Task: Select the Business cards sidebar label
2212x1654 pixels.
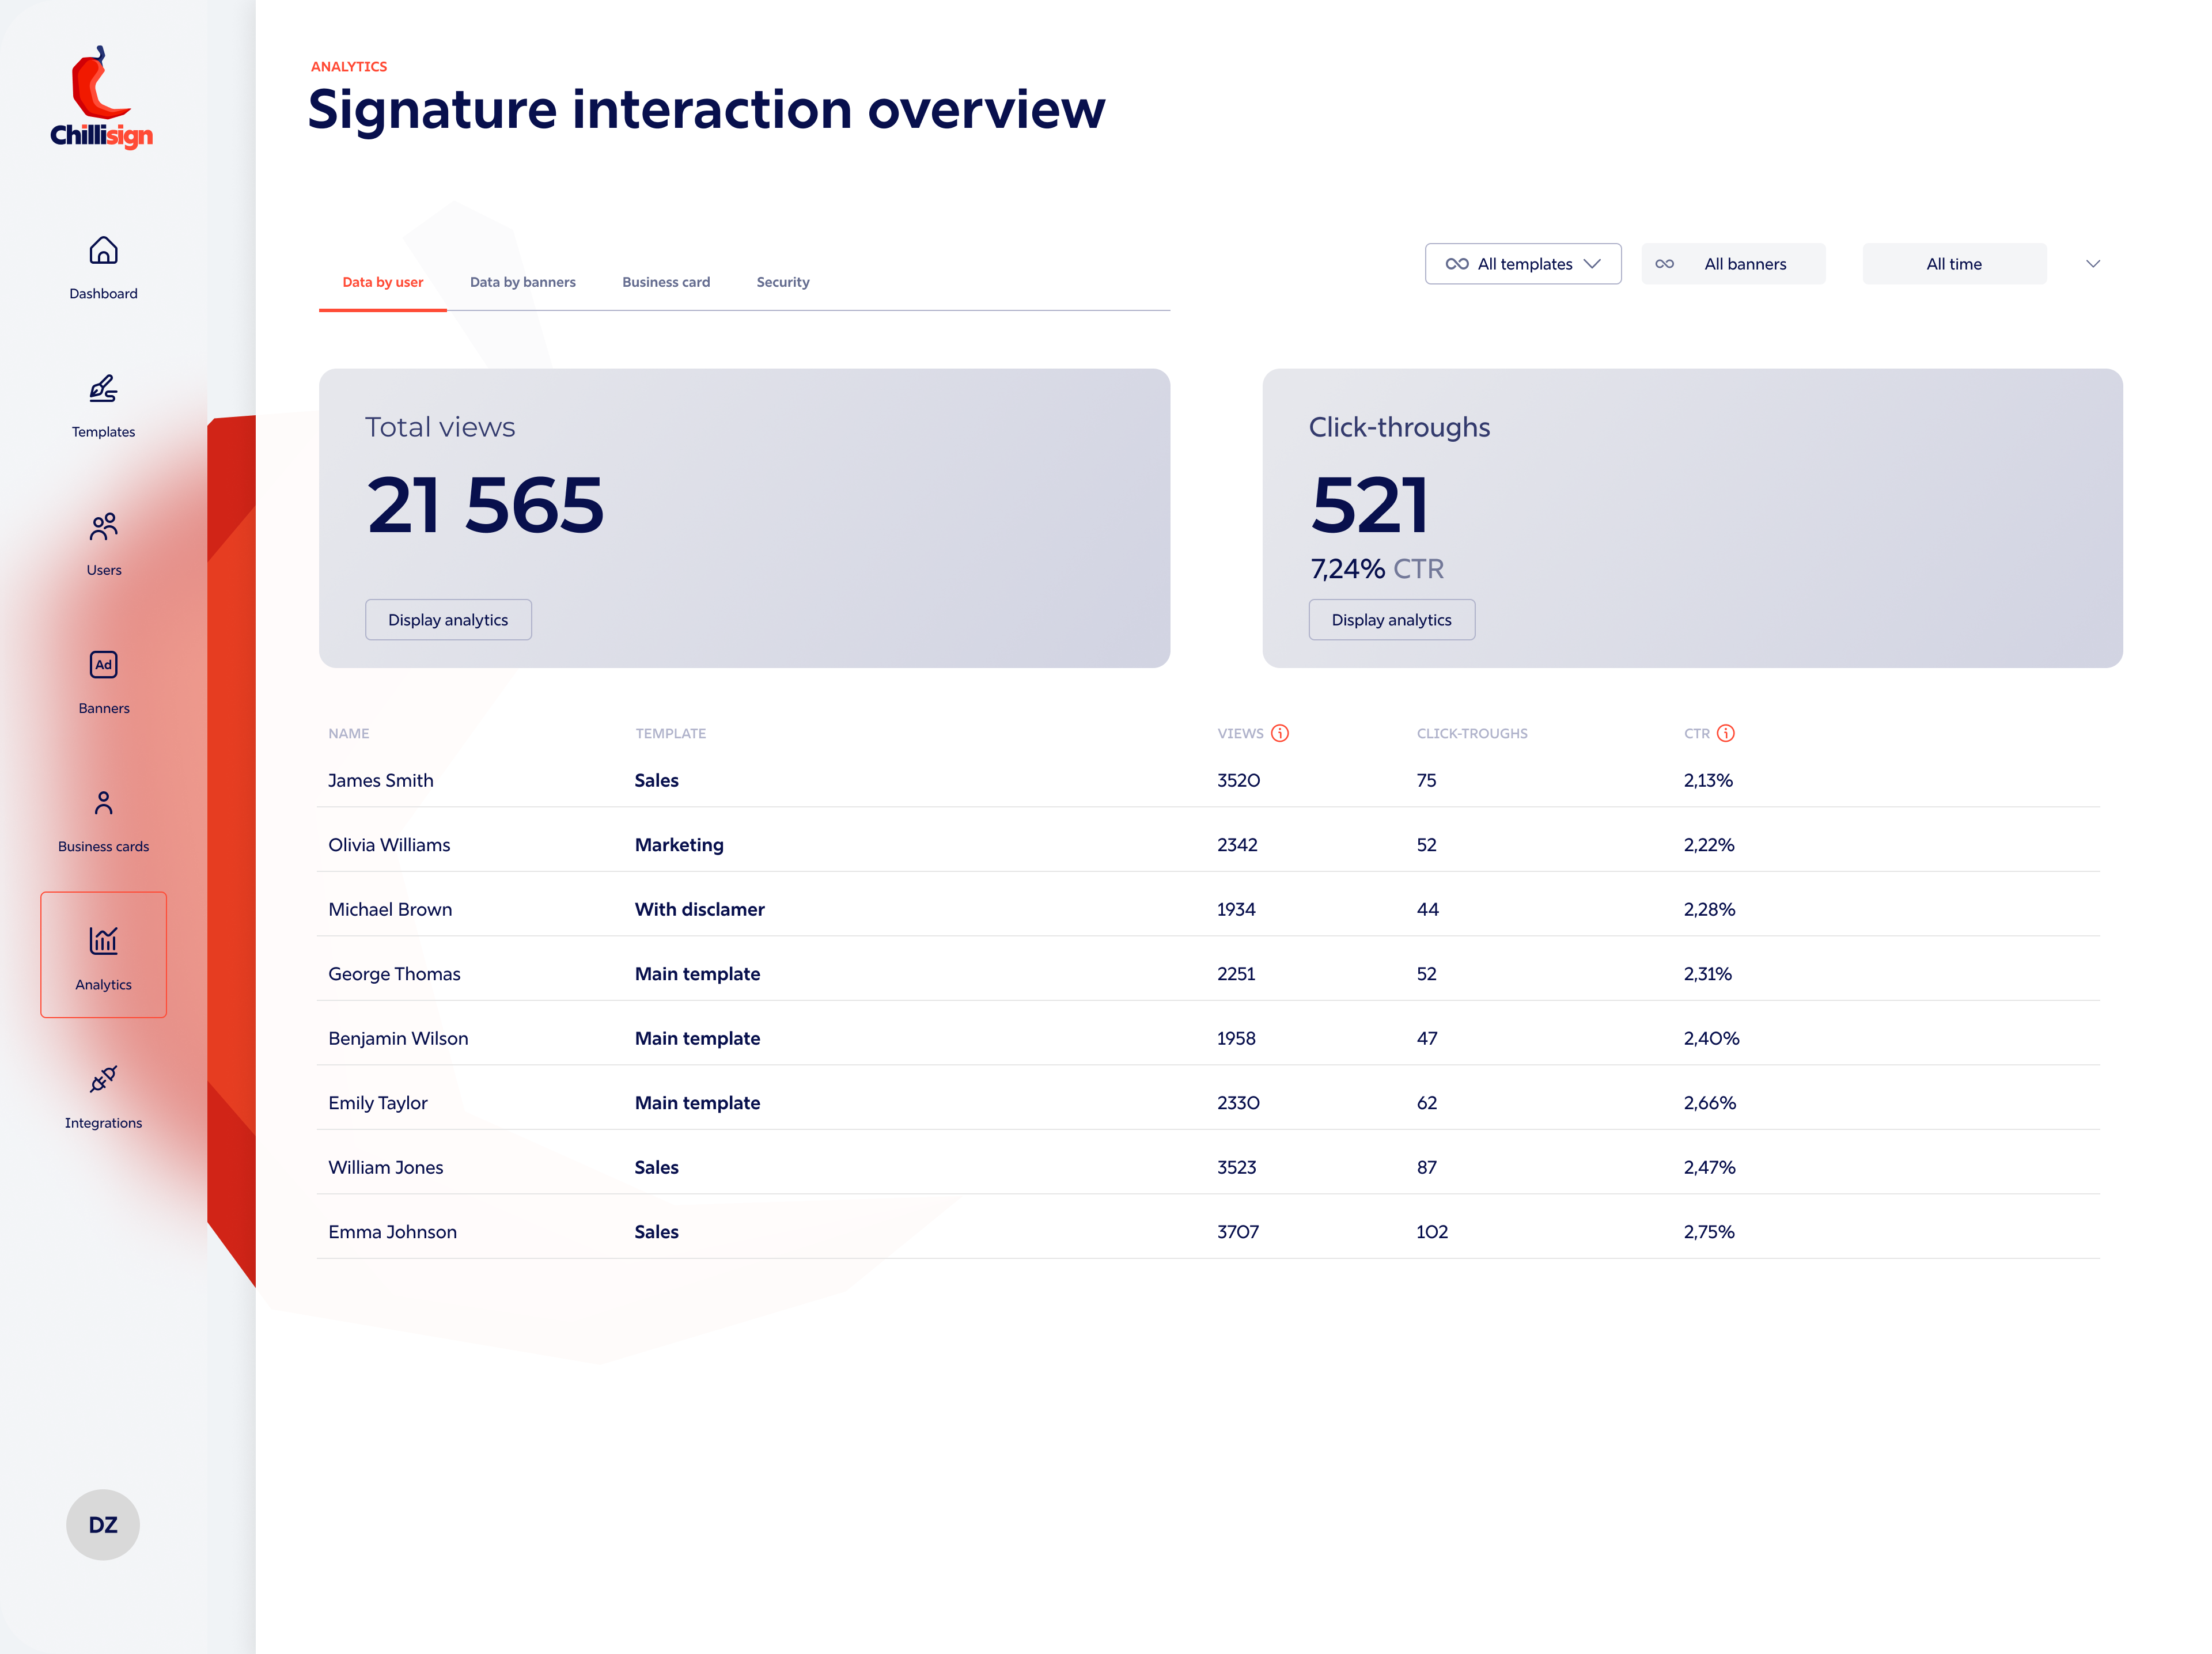Action: [x=103, y=846]
